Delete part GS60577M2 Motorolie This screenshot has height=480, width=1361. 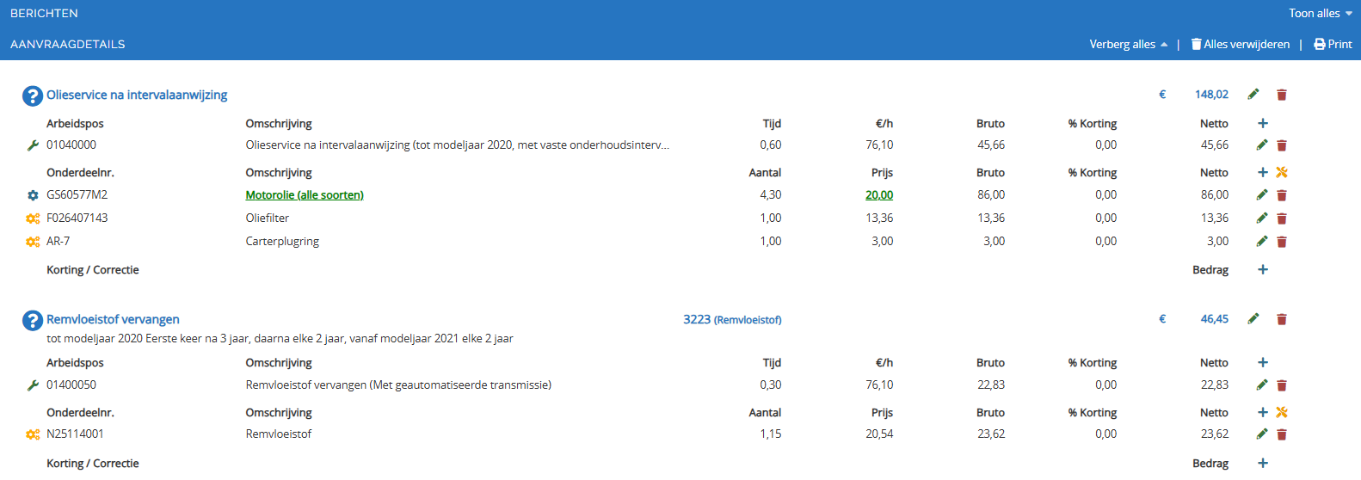[1282, 195]
